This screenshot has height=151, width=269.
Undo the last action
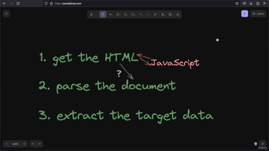33,144
